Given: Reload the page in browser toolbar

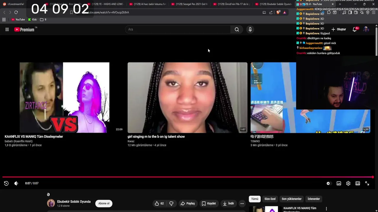Looking at the screenshot, I should [x=16, y=12].
